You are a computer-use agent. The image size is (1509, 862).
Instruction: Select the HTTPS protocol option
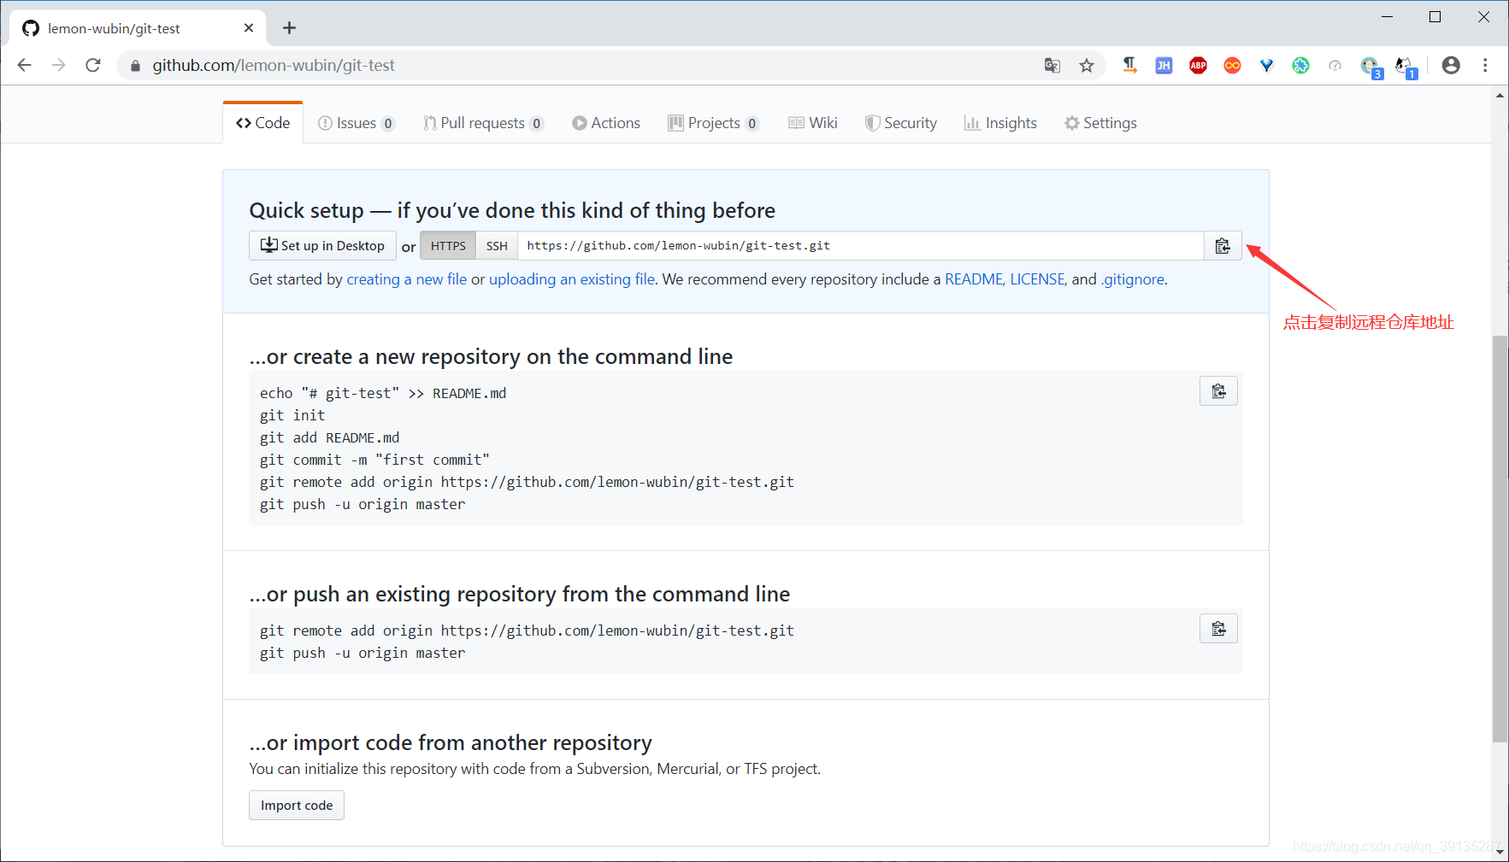click(448, 246)
